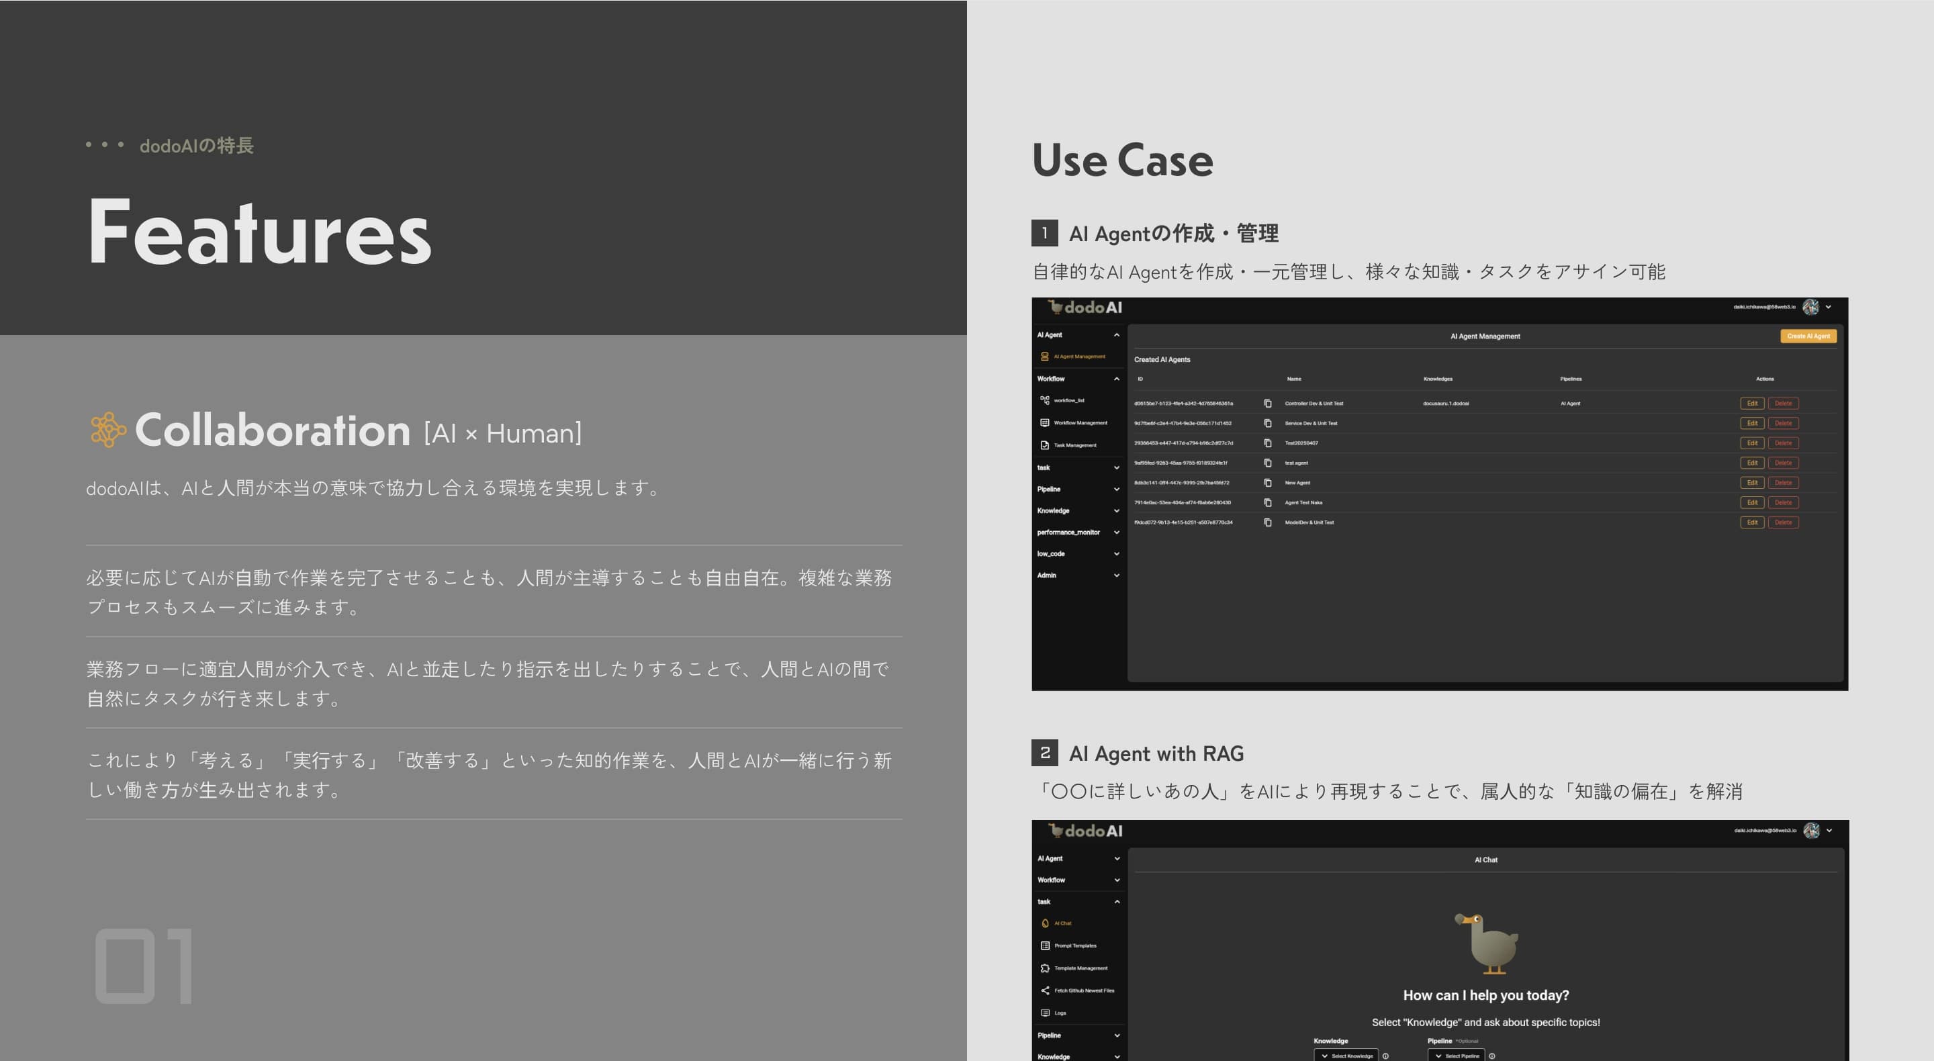
Task: Click the 'Pipelines' column header
Action: pyautogui.click(x=1571, y=379)
